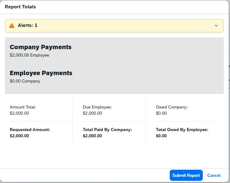Screen dimensions: 230x183
Task: Click the '$2,000.00 Employee' line
Action: point(29,55)
